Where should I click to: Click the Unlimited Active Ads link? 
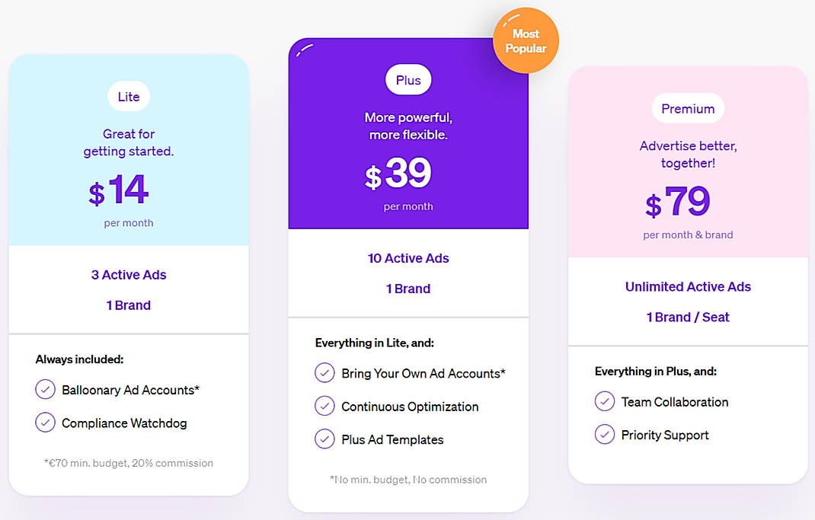[688, 286]
